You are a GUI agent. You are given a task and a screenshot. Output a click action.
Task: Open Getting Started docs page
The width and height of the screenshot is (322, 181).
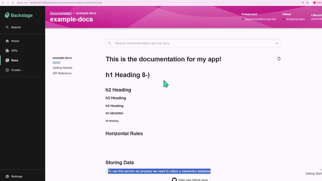click(x=62, y=68)
